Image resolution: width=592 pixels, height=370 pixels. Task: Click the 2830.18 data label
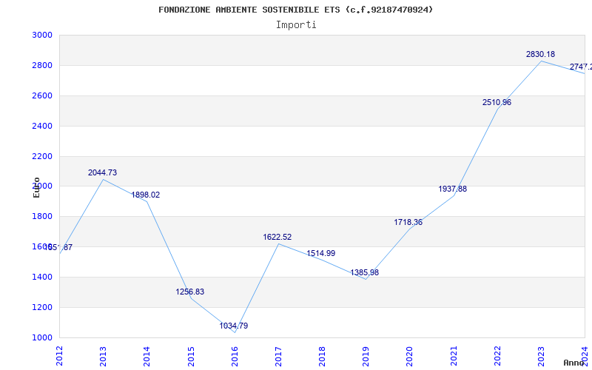541,54
